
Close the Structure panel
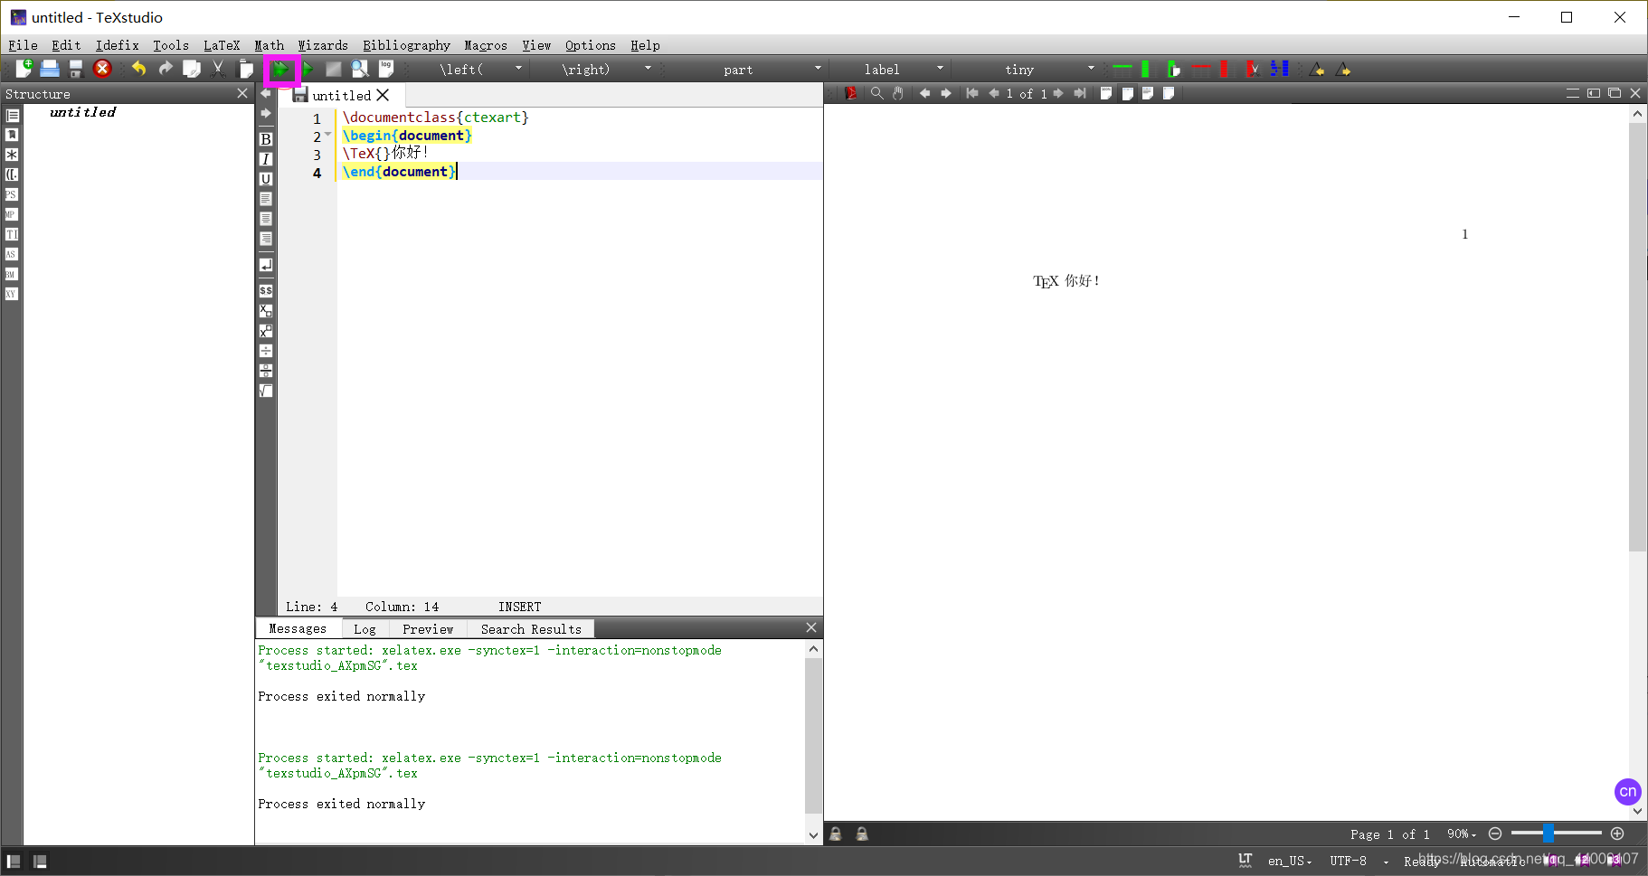click(242, 93)
